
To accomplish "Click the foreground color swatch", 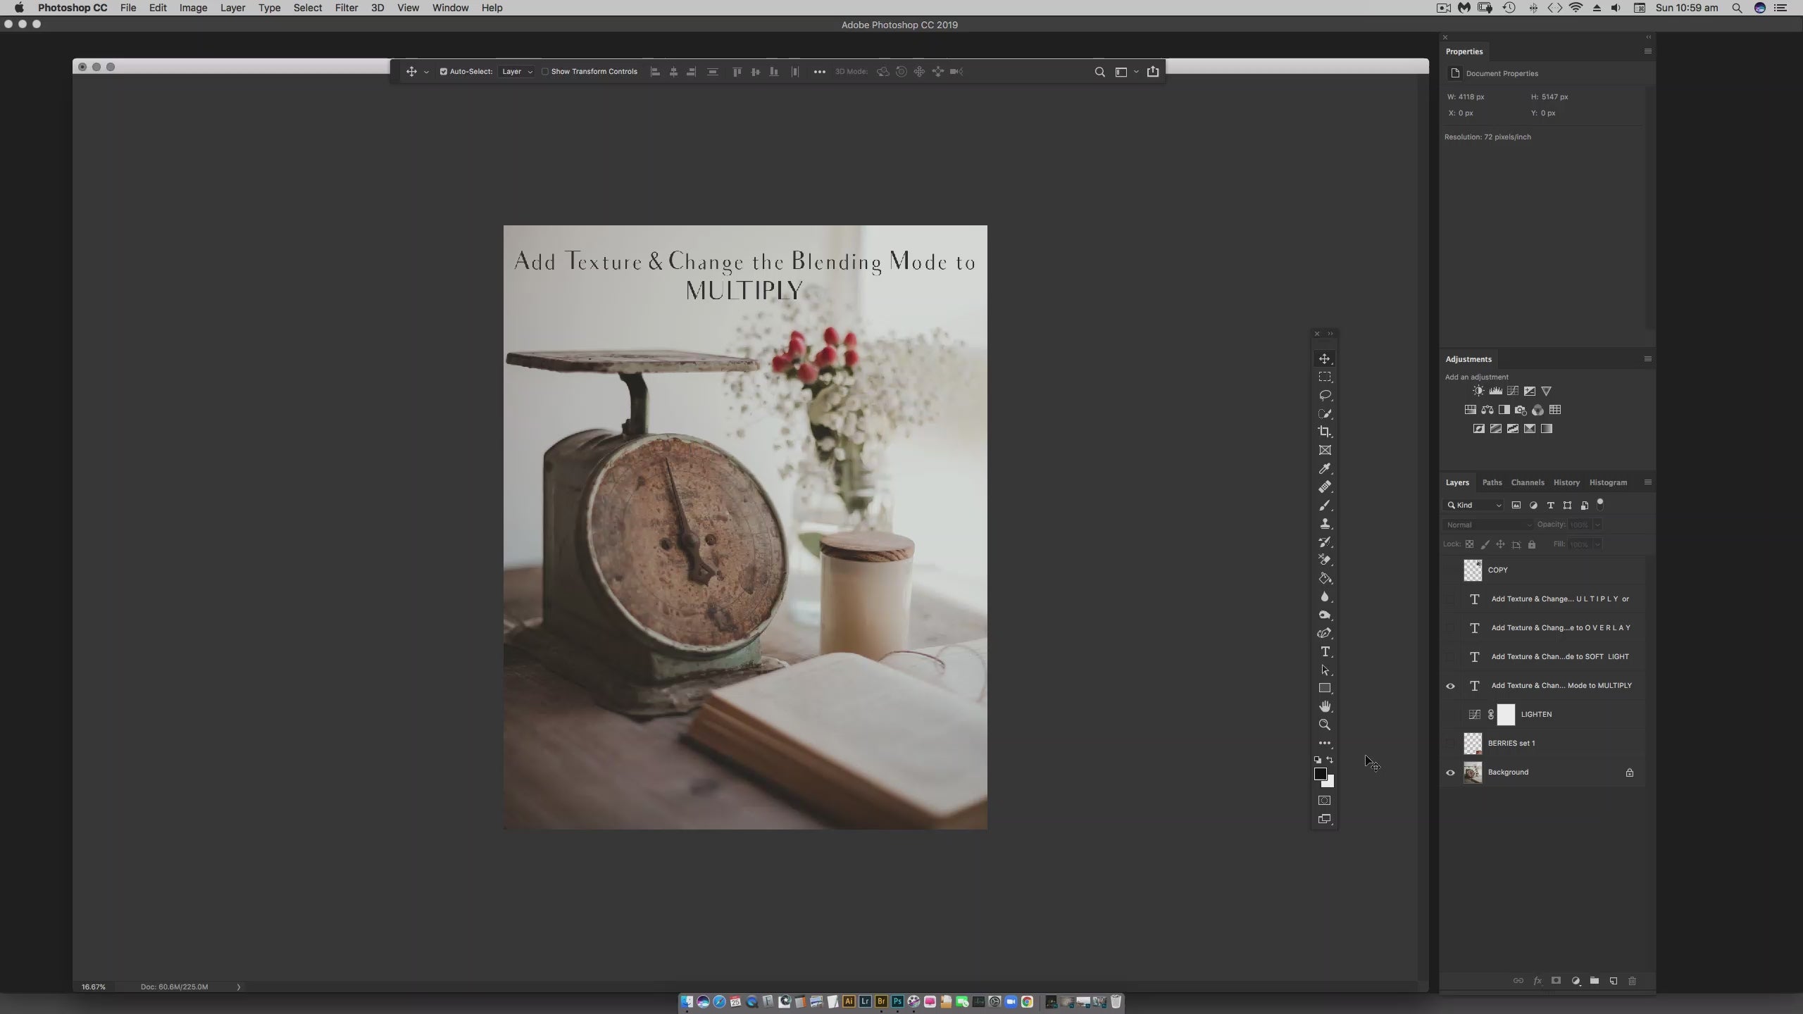I will click(1320, 774).
